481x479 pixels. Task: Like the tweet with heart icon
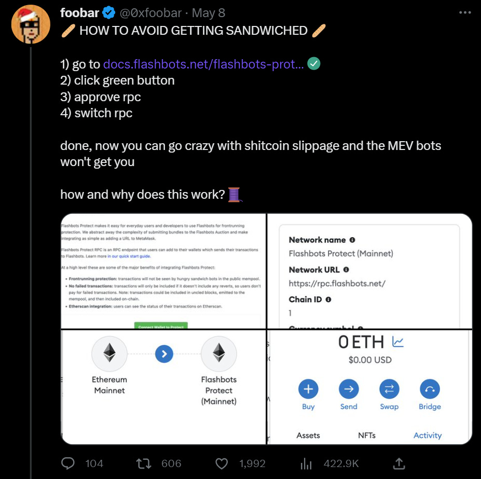point(222,463)
